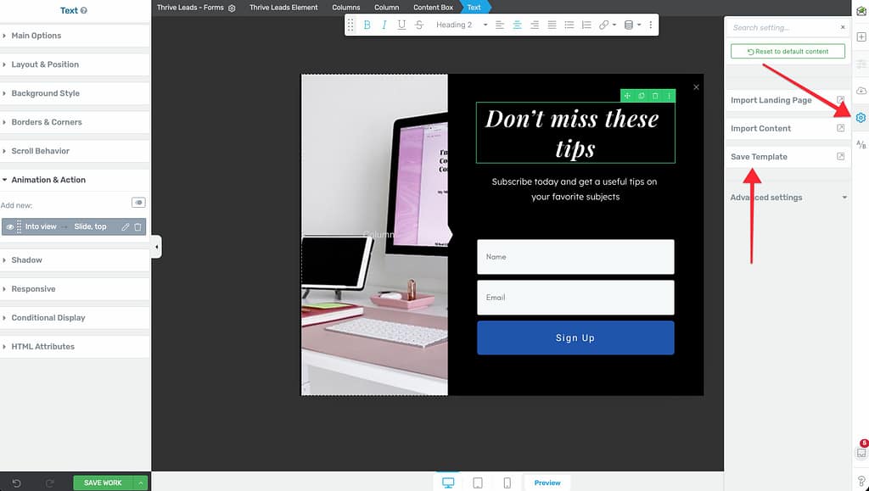The height and width of the screenshot is (491, 869).
Task: Toggle bold formatting in text toolbar
Action: (x=367, y=25)
